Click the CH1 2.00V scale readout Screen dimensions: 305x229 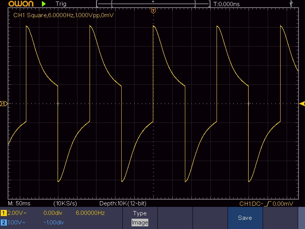click(17, 213)
